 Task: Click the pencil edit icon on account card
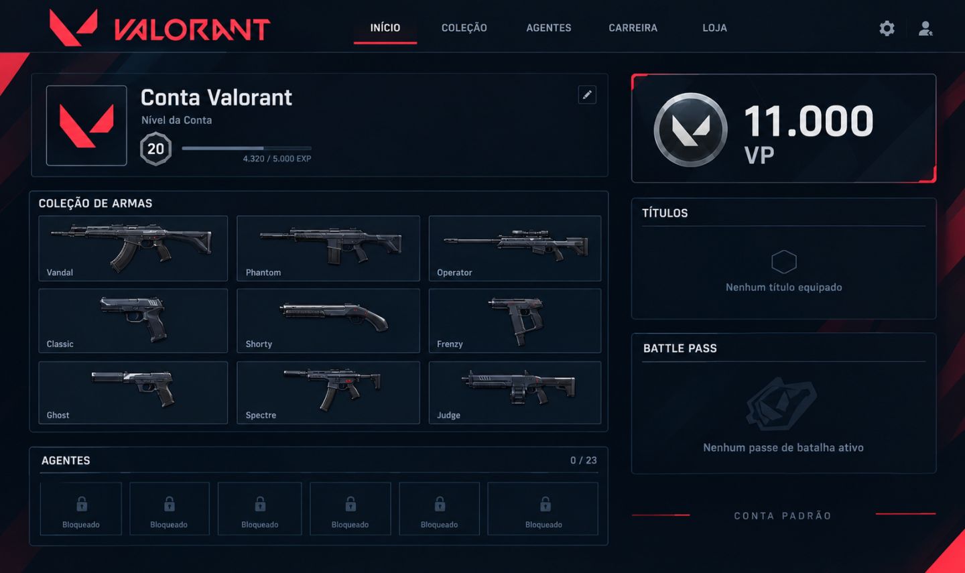click(587, 94)
